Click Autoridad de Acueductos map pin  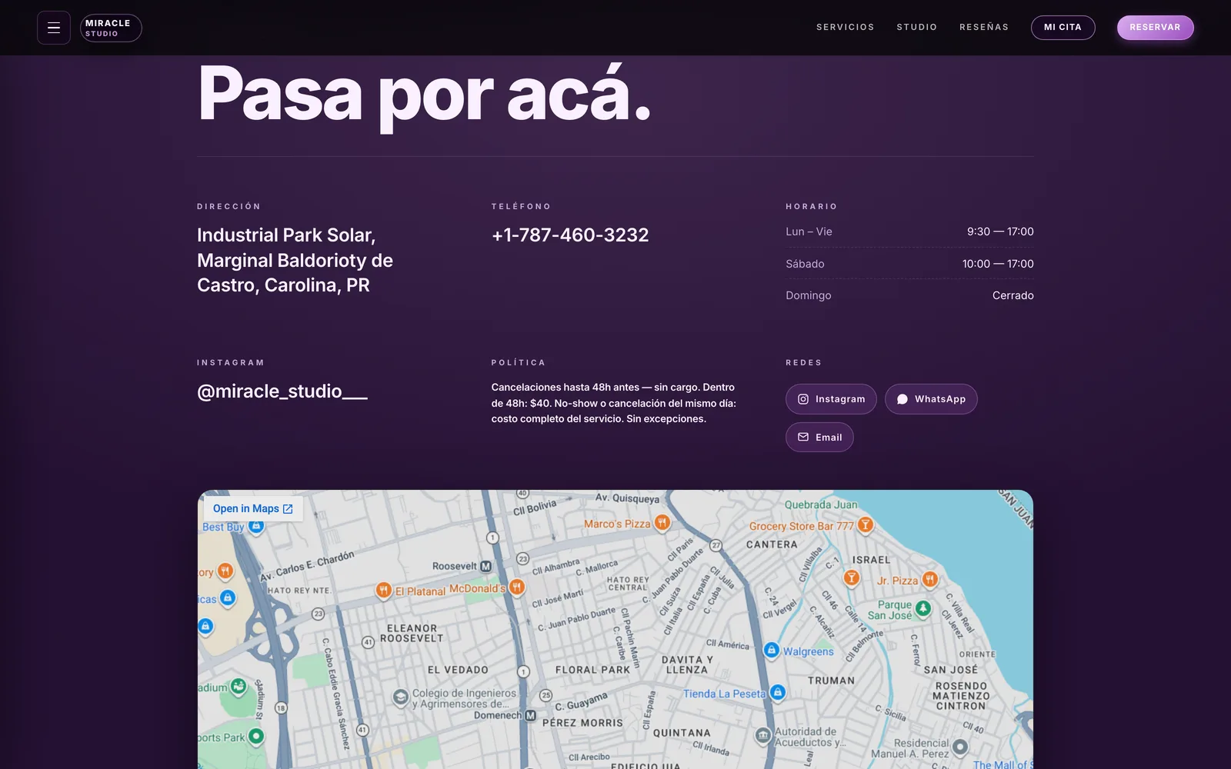762,736
